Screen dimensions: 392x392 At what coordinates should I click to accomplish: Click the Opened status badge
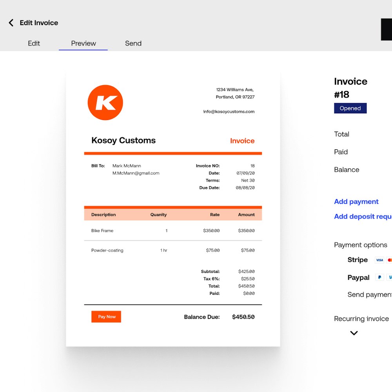pyautogui.click(x=350, y=108)
